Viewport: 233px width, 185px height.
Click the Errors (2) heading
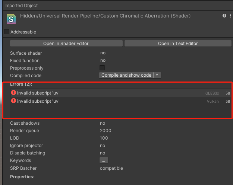(21, 84)
